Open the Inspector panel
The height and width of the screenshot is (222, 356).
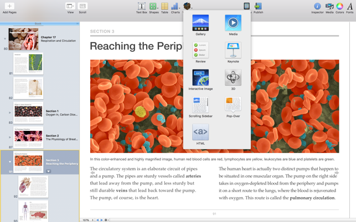point(317,7)
